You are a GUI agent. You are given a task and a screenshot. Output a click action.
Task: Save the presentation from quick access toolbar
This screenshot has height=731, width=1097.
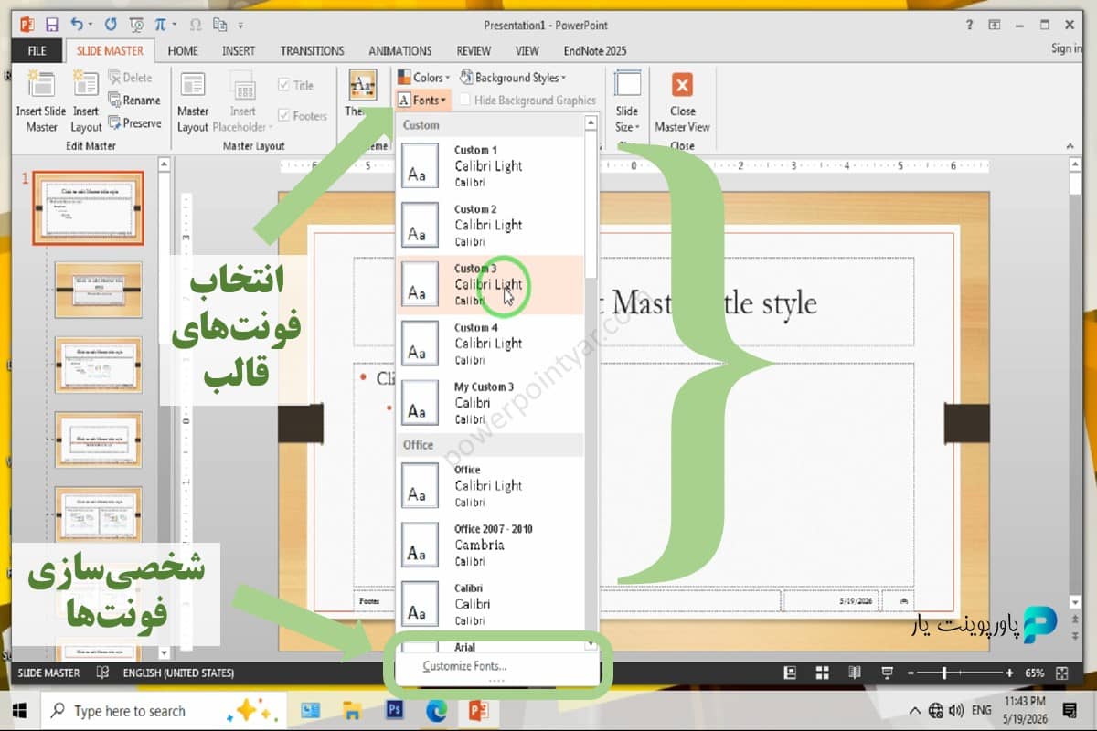(51, 25)
